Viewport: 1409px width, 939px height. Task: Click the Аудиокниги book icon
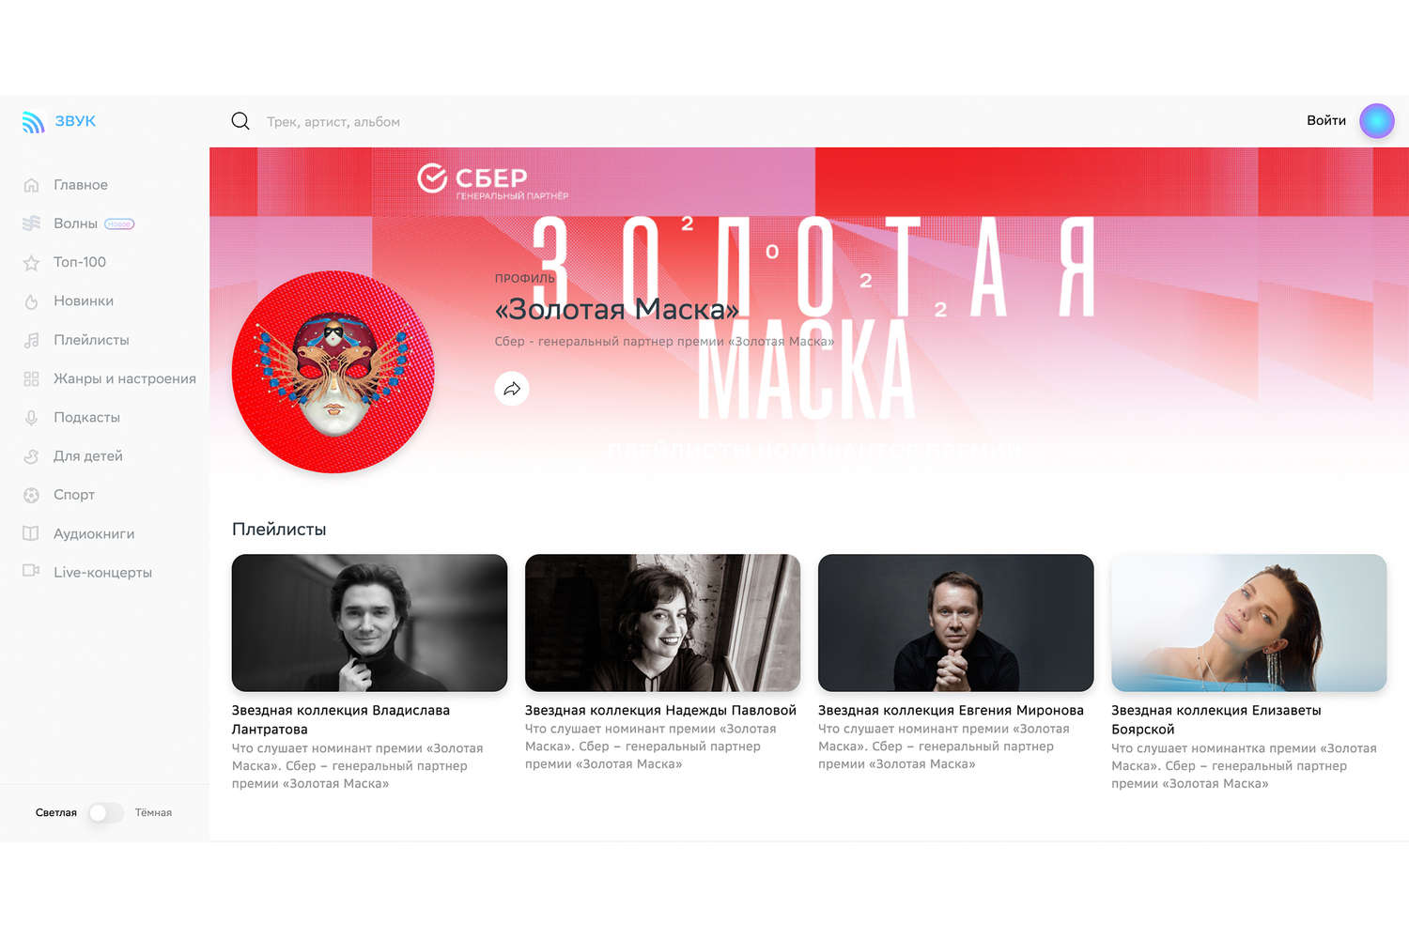tap(31, 533)
